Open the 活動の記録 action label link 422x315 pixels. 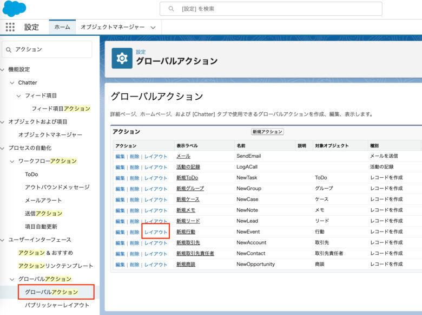188,167
